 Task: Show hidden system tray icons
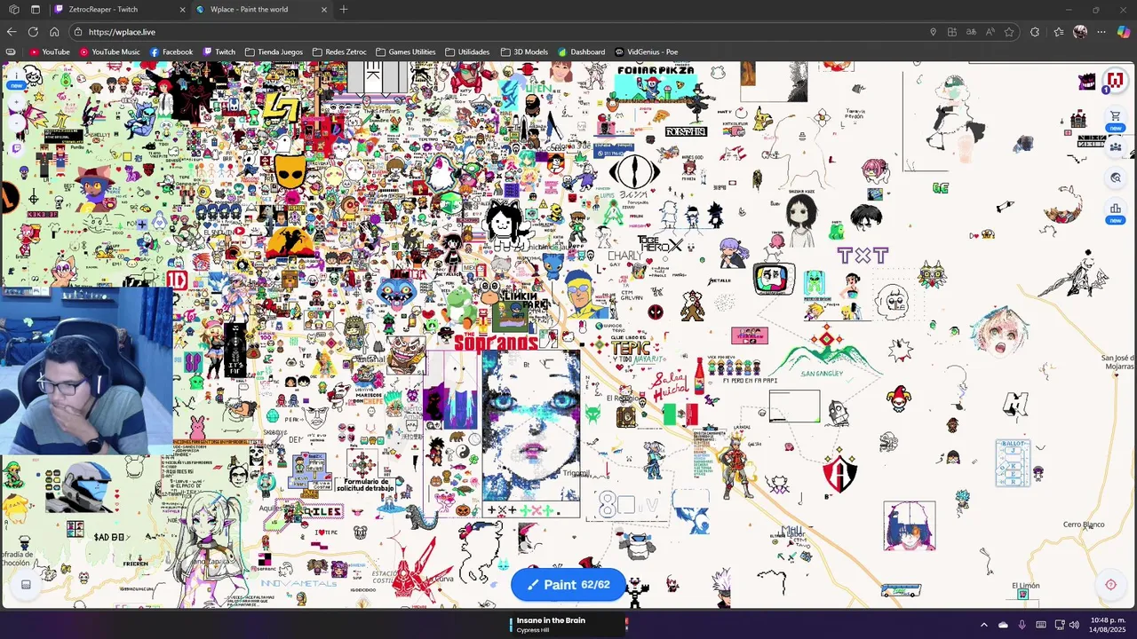[983, 625]
